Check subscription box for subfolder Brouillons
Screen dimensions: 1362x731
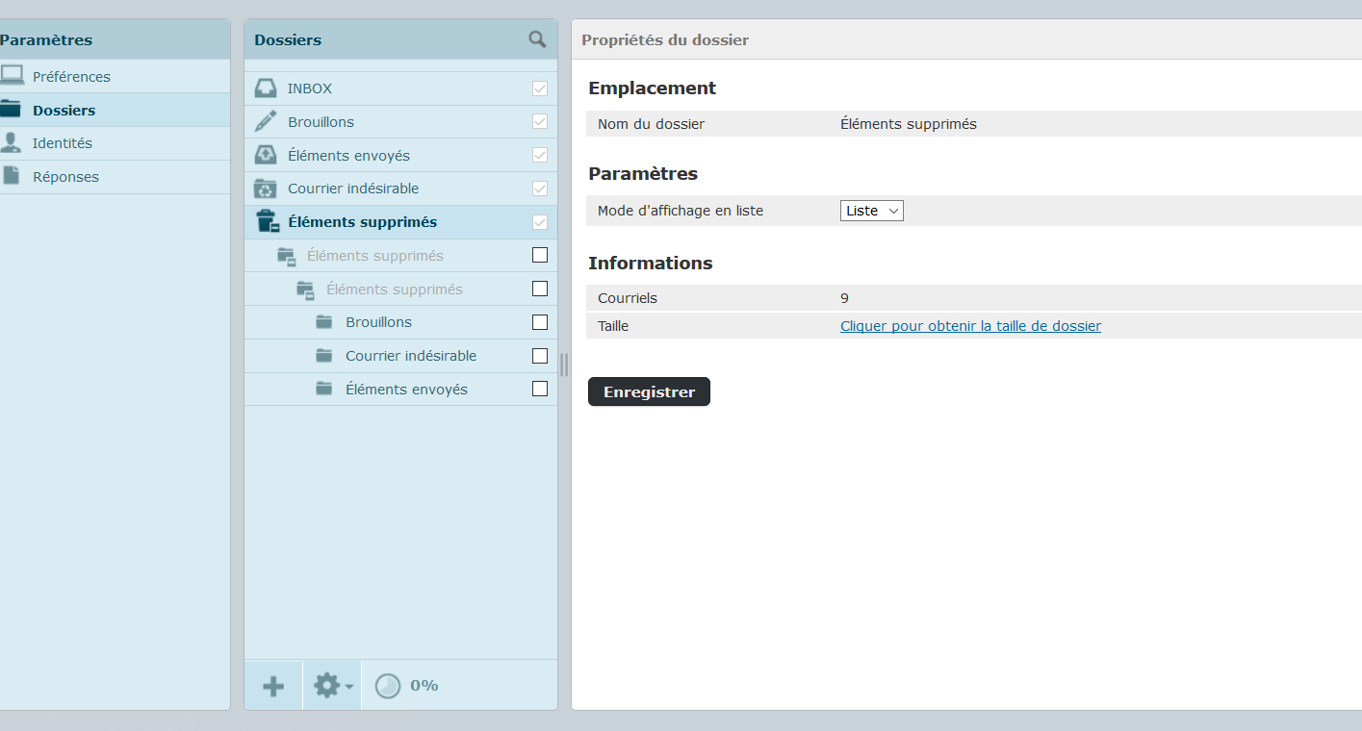(540, 322)
